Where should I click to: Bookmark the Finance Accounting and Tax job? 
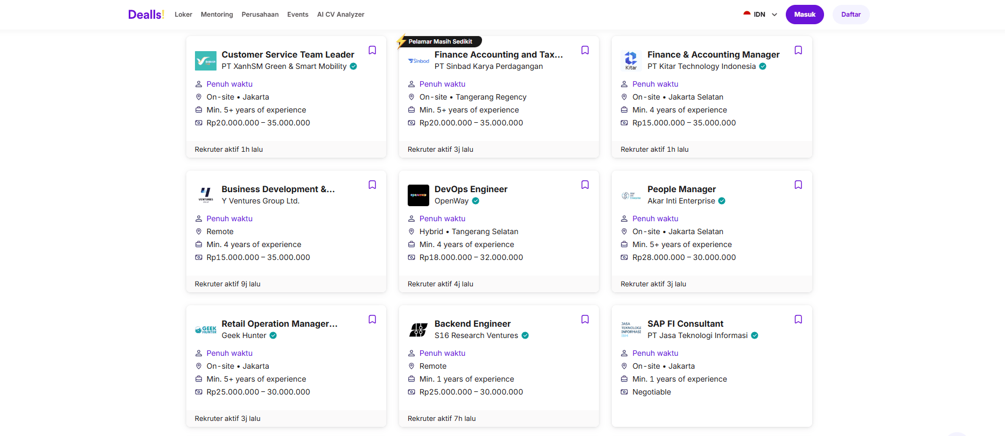(585, 50)
